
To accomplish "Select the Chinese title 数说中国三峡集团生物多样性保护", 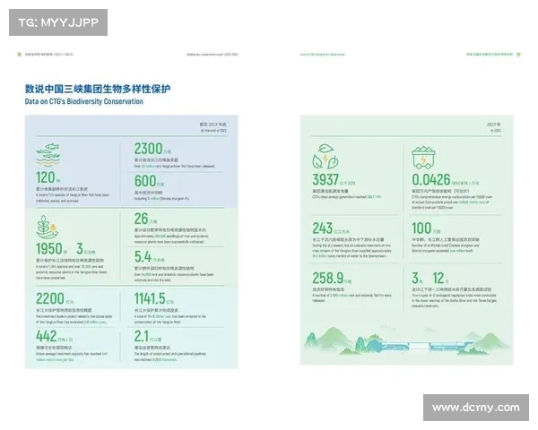I will click(98, 89).
